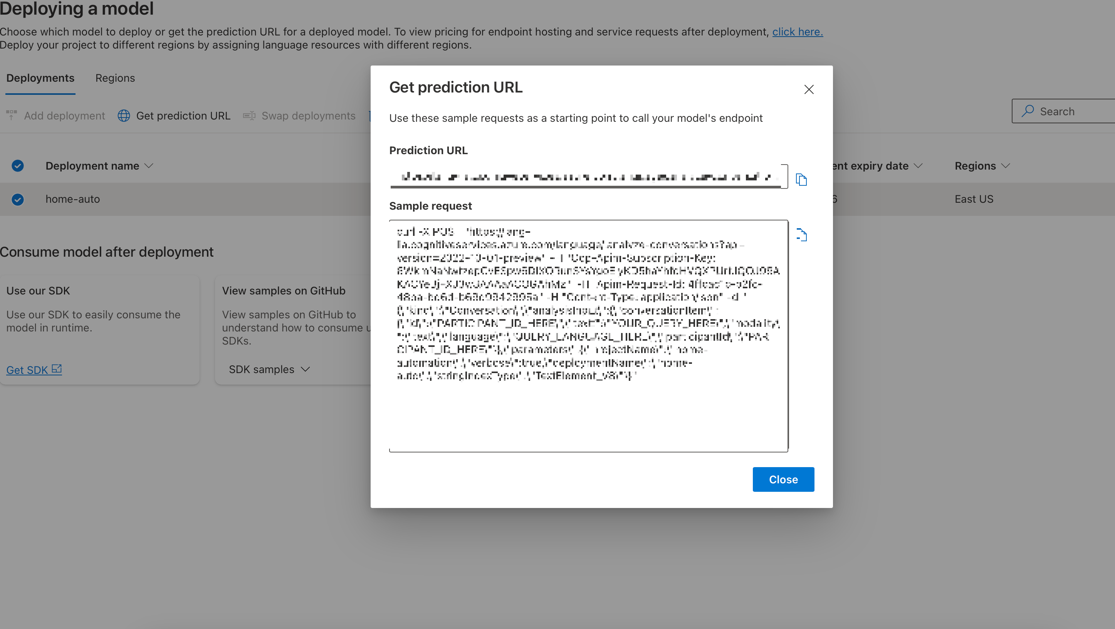The width and height of the screenshot is (1115, 629).
Task: Click the Add deployment icon
Action: (12, 115)
